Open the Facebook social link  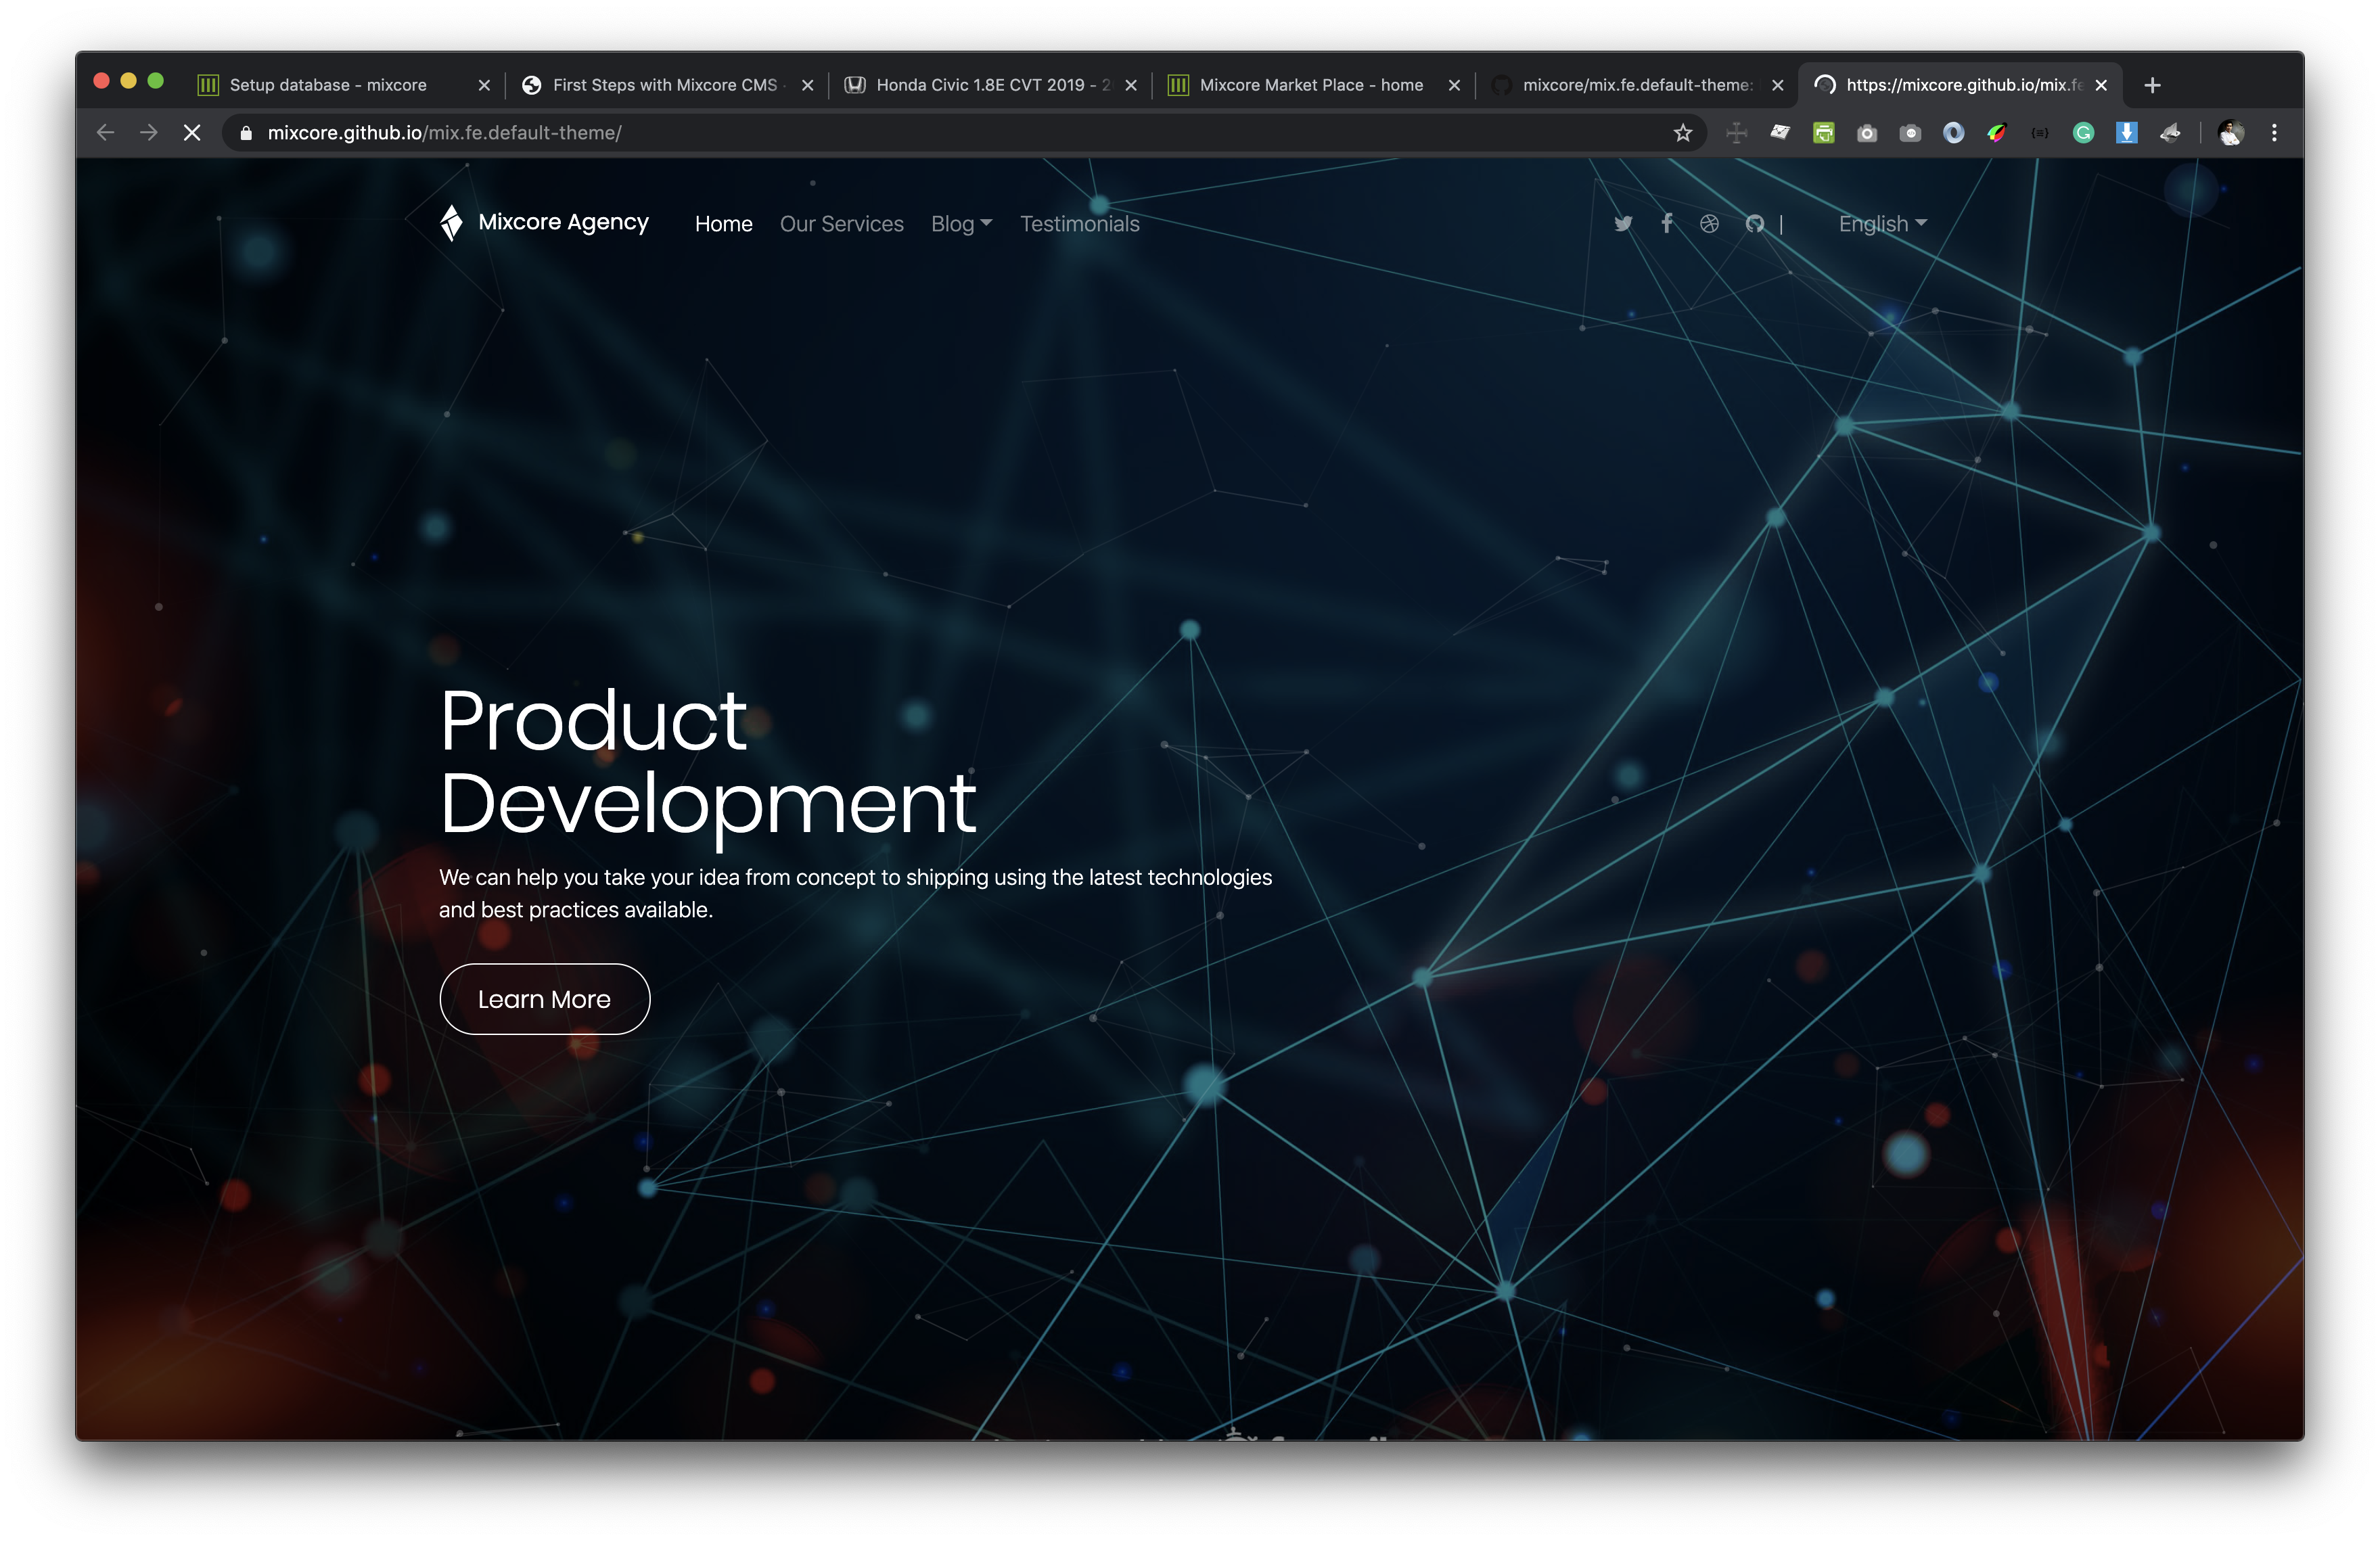click(x=1667, y=223)
